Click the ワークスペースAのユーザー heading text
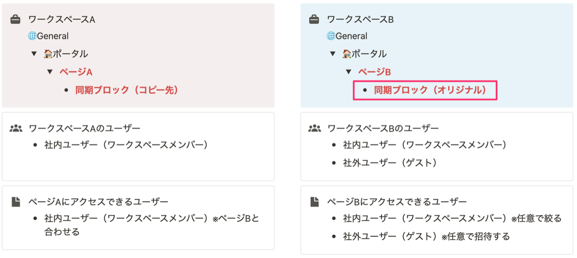Image resolution: width=577 pixels, height=258 pixels. point(84,129)
